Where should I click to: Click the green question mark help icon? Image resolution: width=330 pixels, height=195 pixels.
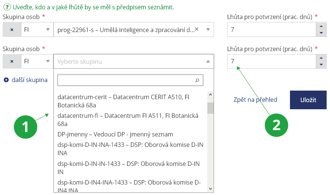tap(6, 7)
